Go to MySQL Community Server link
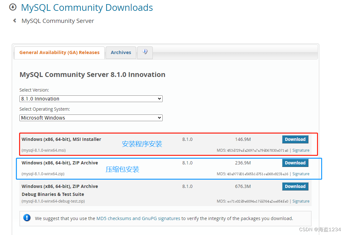This screenshot has width=346, height=235. pos(58,21)
